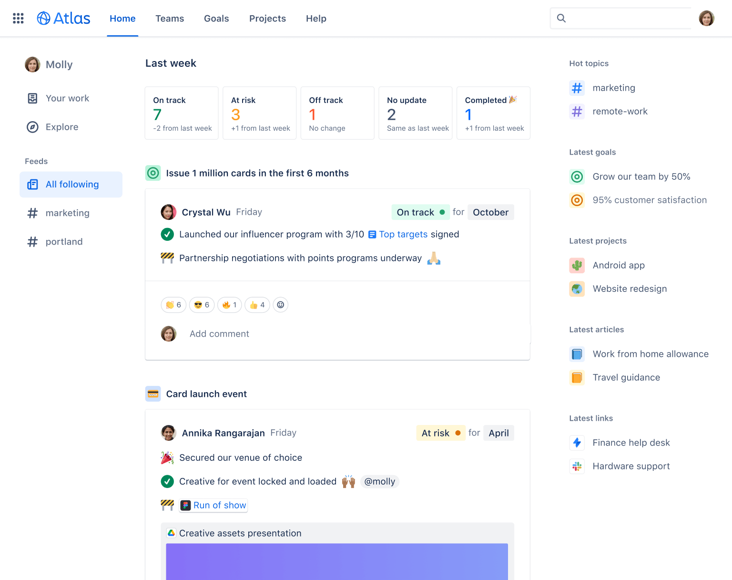The height and width of the screenshot is (580, 732).
Task: Open the Explore section from sidebar
Action: point(32,127)
